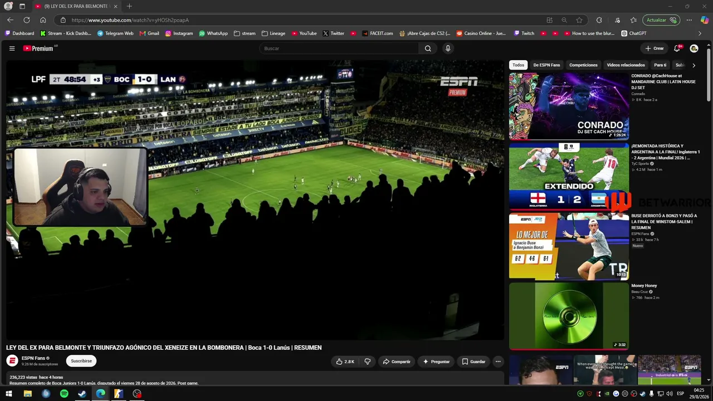Open the Telegram Web bookmark
This screenshot has height=401, width=713.
click(115, 33)
